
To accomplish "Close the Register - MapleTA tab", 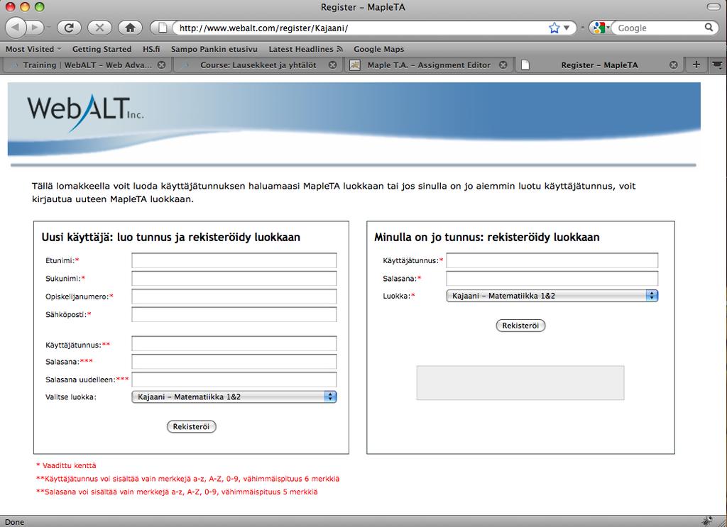I will coord(674,65).
